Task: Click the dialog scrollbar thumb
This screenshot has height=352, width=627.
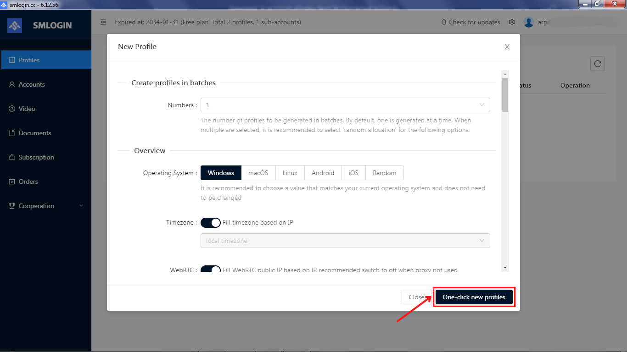Action: coord(504,89)
